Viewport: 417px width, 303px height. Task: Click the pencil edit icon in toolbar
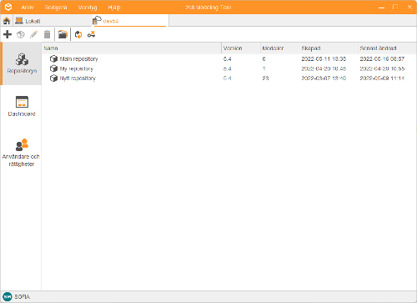click(34, 34)
